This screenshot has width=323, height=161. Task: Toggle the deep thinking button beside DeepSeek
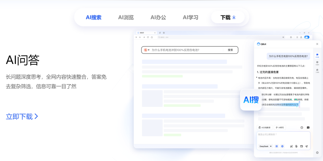[x=277, y=146]
